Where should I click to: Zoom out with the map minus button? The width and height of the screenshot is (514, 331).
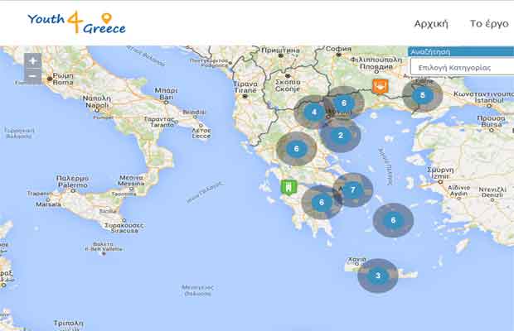(33, 76)
